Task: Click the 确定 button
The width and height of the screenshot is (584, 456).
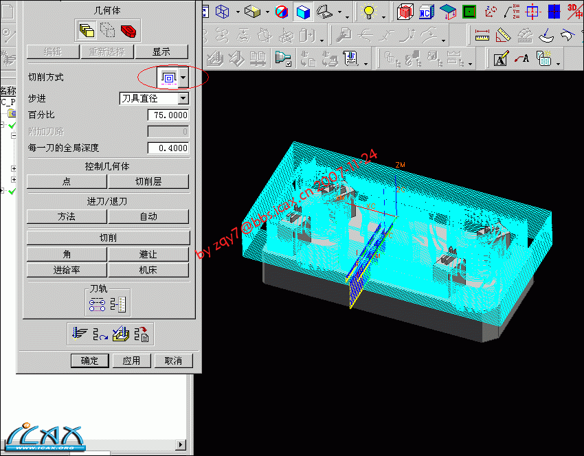Action: 89,361
